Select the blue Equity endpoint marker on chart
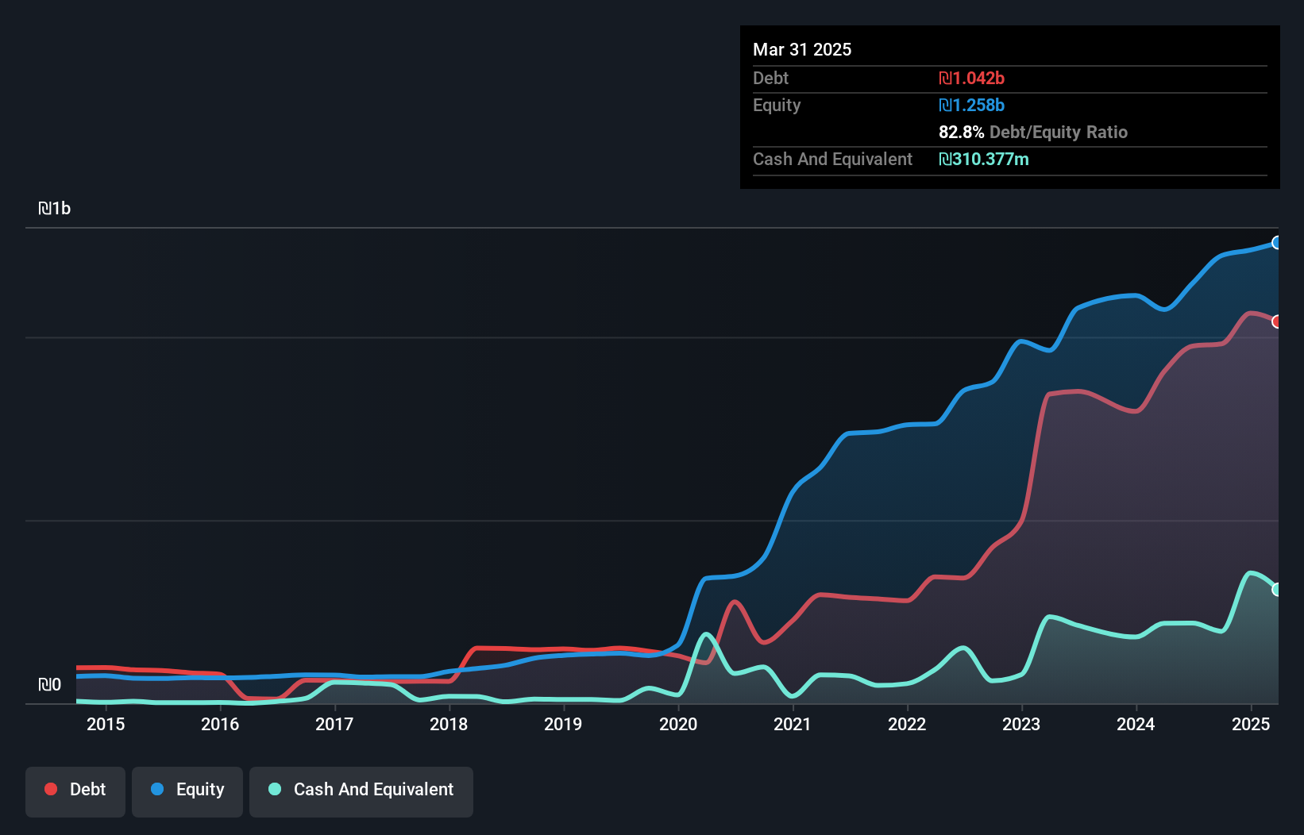Image resolution: width=1304 pixels, height=835 pixels. click(x=1277, y=244)
